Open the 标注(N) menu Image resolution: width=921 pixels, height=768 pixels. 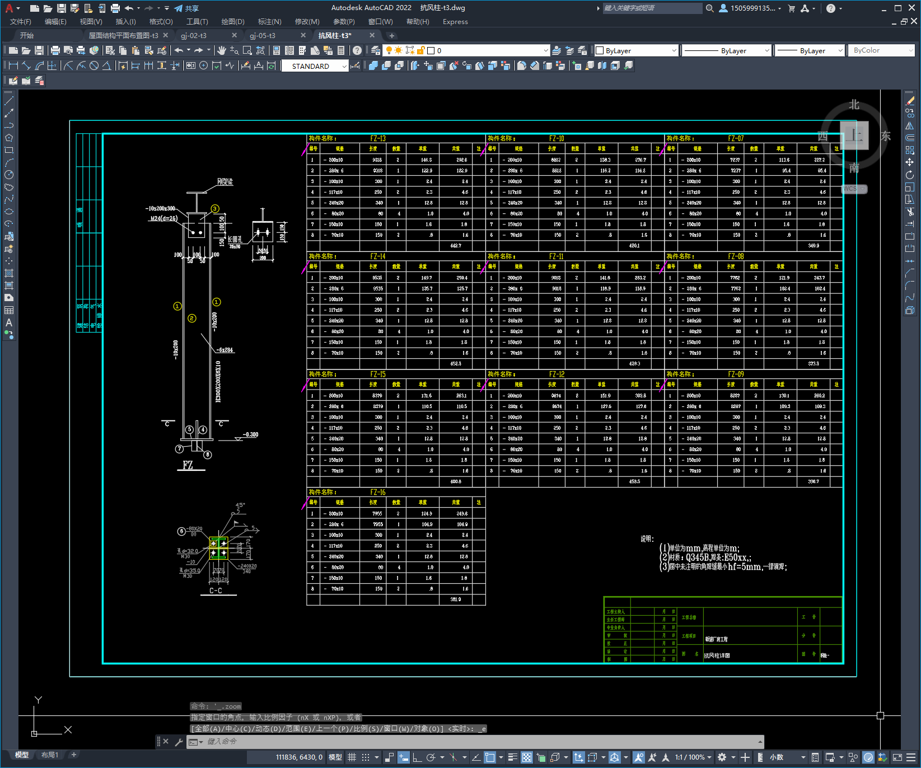pos(270,22)
